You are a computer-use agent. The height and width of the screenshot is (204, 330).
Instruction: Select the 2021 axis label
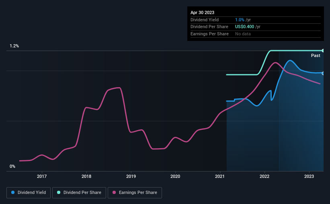pos(220,176)
